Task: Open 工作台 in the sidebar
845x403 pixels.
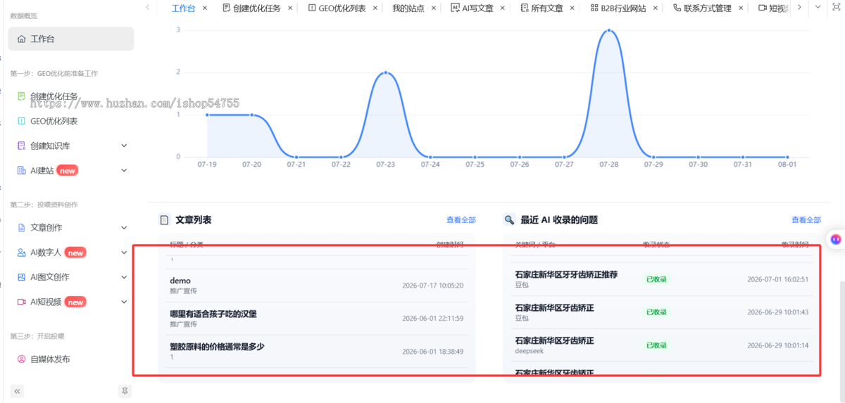Action: (71, 39)
